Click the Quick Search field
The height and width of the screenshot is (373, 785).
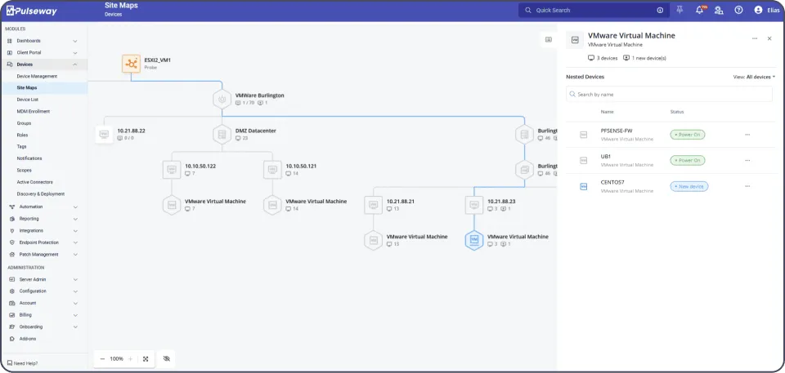point(594,10)
